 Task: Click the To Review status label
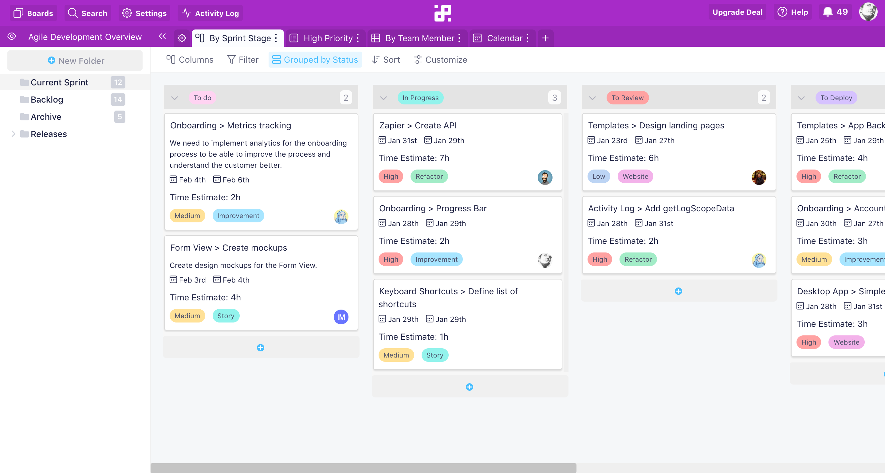[627, 98]
